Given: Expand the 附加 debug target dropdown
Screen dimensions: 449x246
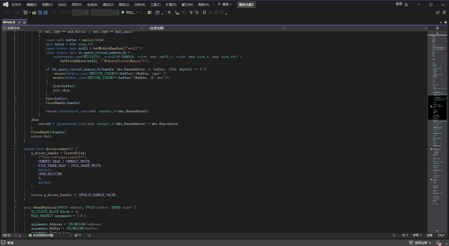Looking at the screenshot, I should [x=137, y=12].
